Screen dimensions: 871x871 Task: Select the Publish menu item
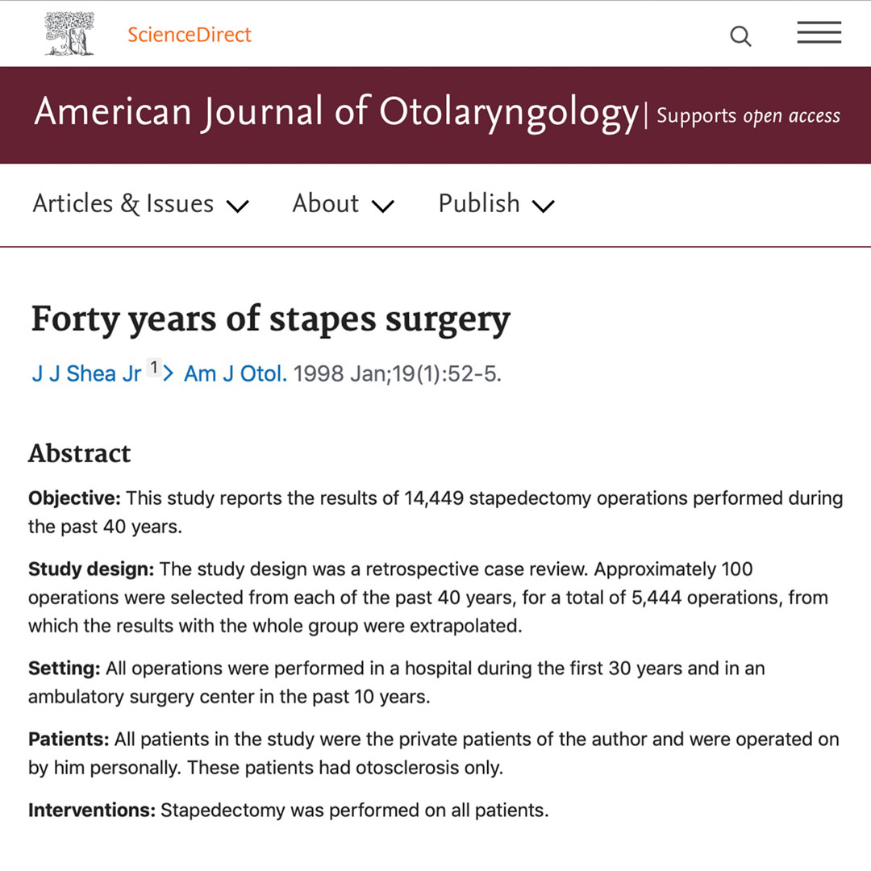[478, 204]
